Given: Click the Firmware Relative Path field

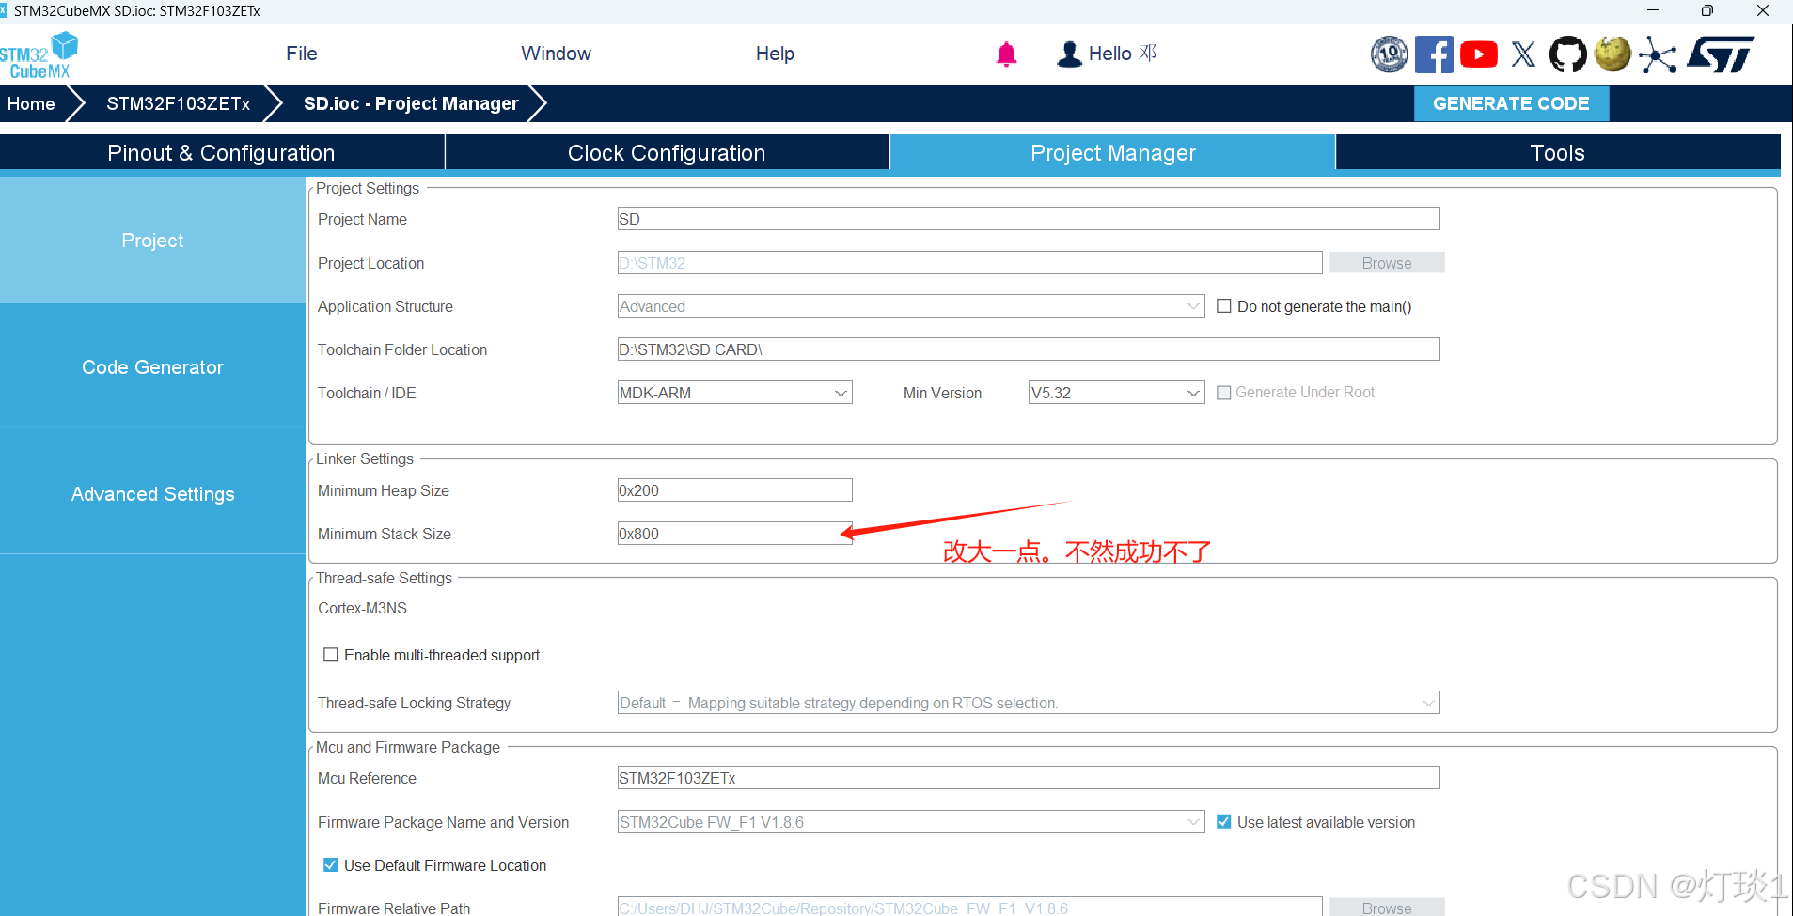Looking at the screenshot, I should [x=969, y=908].
